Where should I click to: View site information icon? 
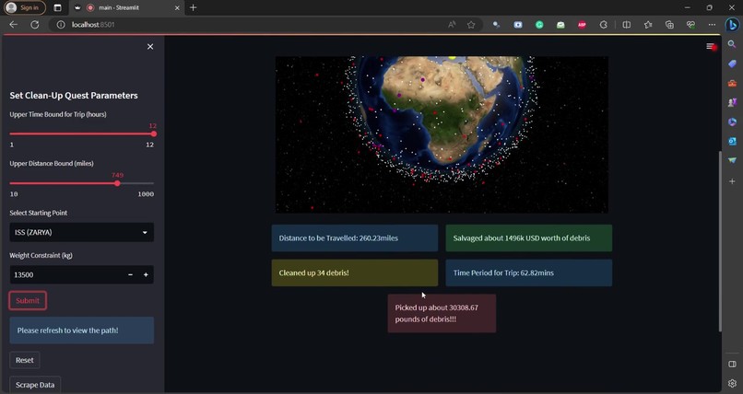tap(61, 25)
